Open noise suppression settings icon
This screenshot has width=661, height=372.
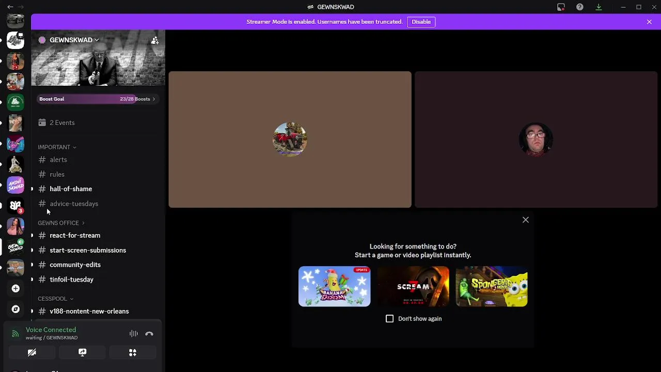coord(134,334)
